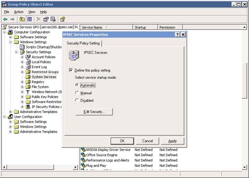Screen dimensions: 249x178
Task: Click the Permission column header
Action: [170, 27]
